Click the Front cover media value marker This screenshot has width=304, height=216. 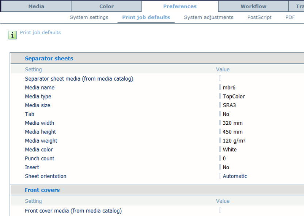point(220,210)
